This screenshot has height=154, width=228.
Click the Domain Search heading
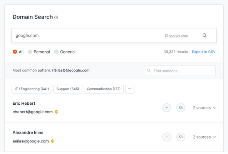[x=33, y=17]
